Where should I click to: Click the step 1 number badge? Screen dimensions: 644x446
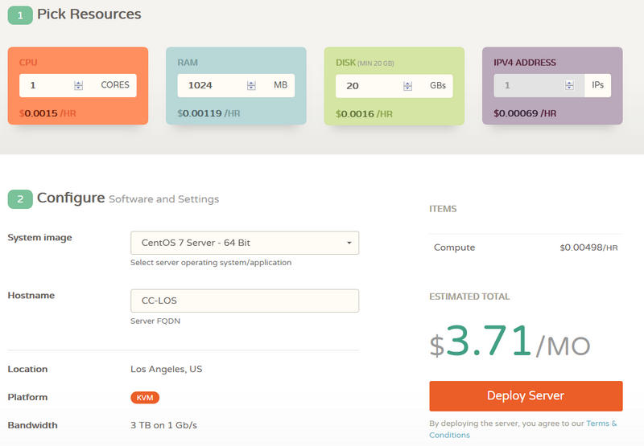pyautogui.click(x=20, y=15)
